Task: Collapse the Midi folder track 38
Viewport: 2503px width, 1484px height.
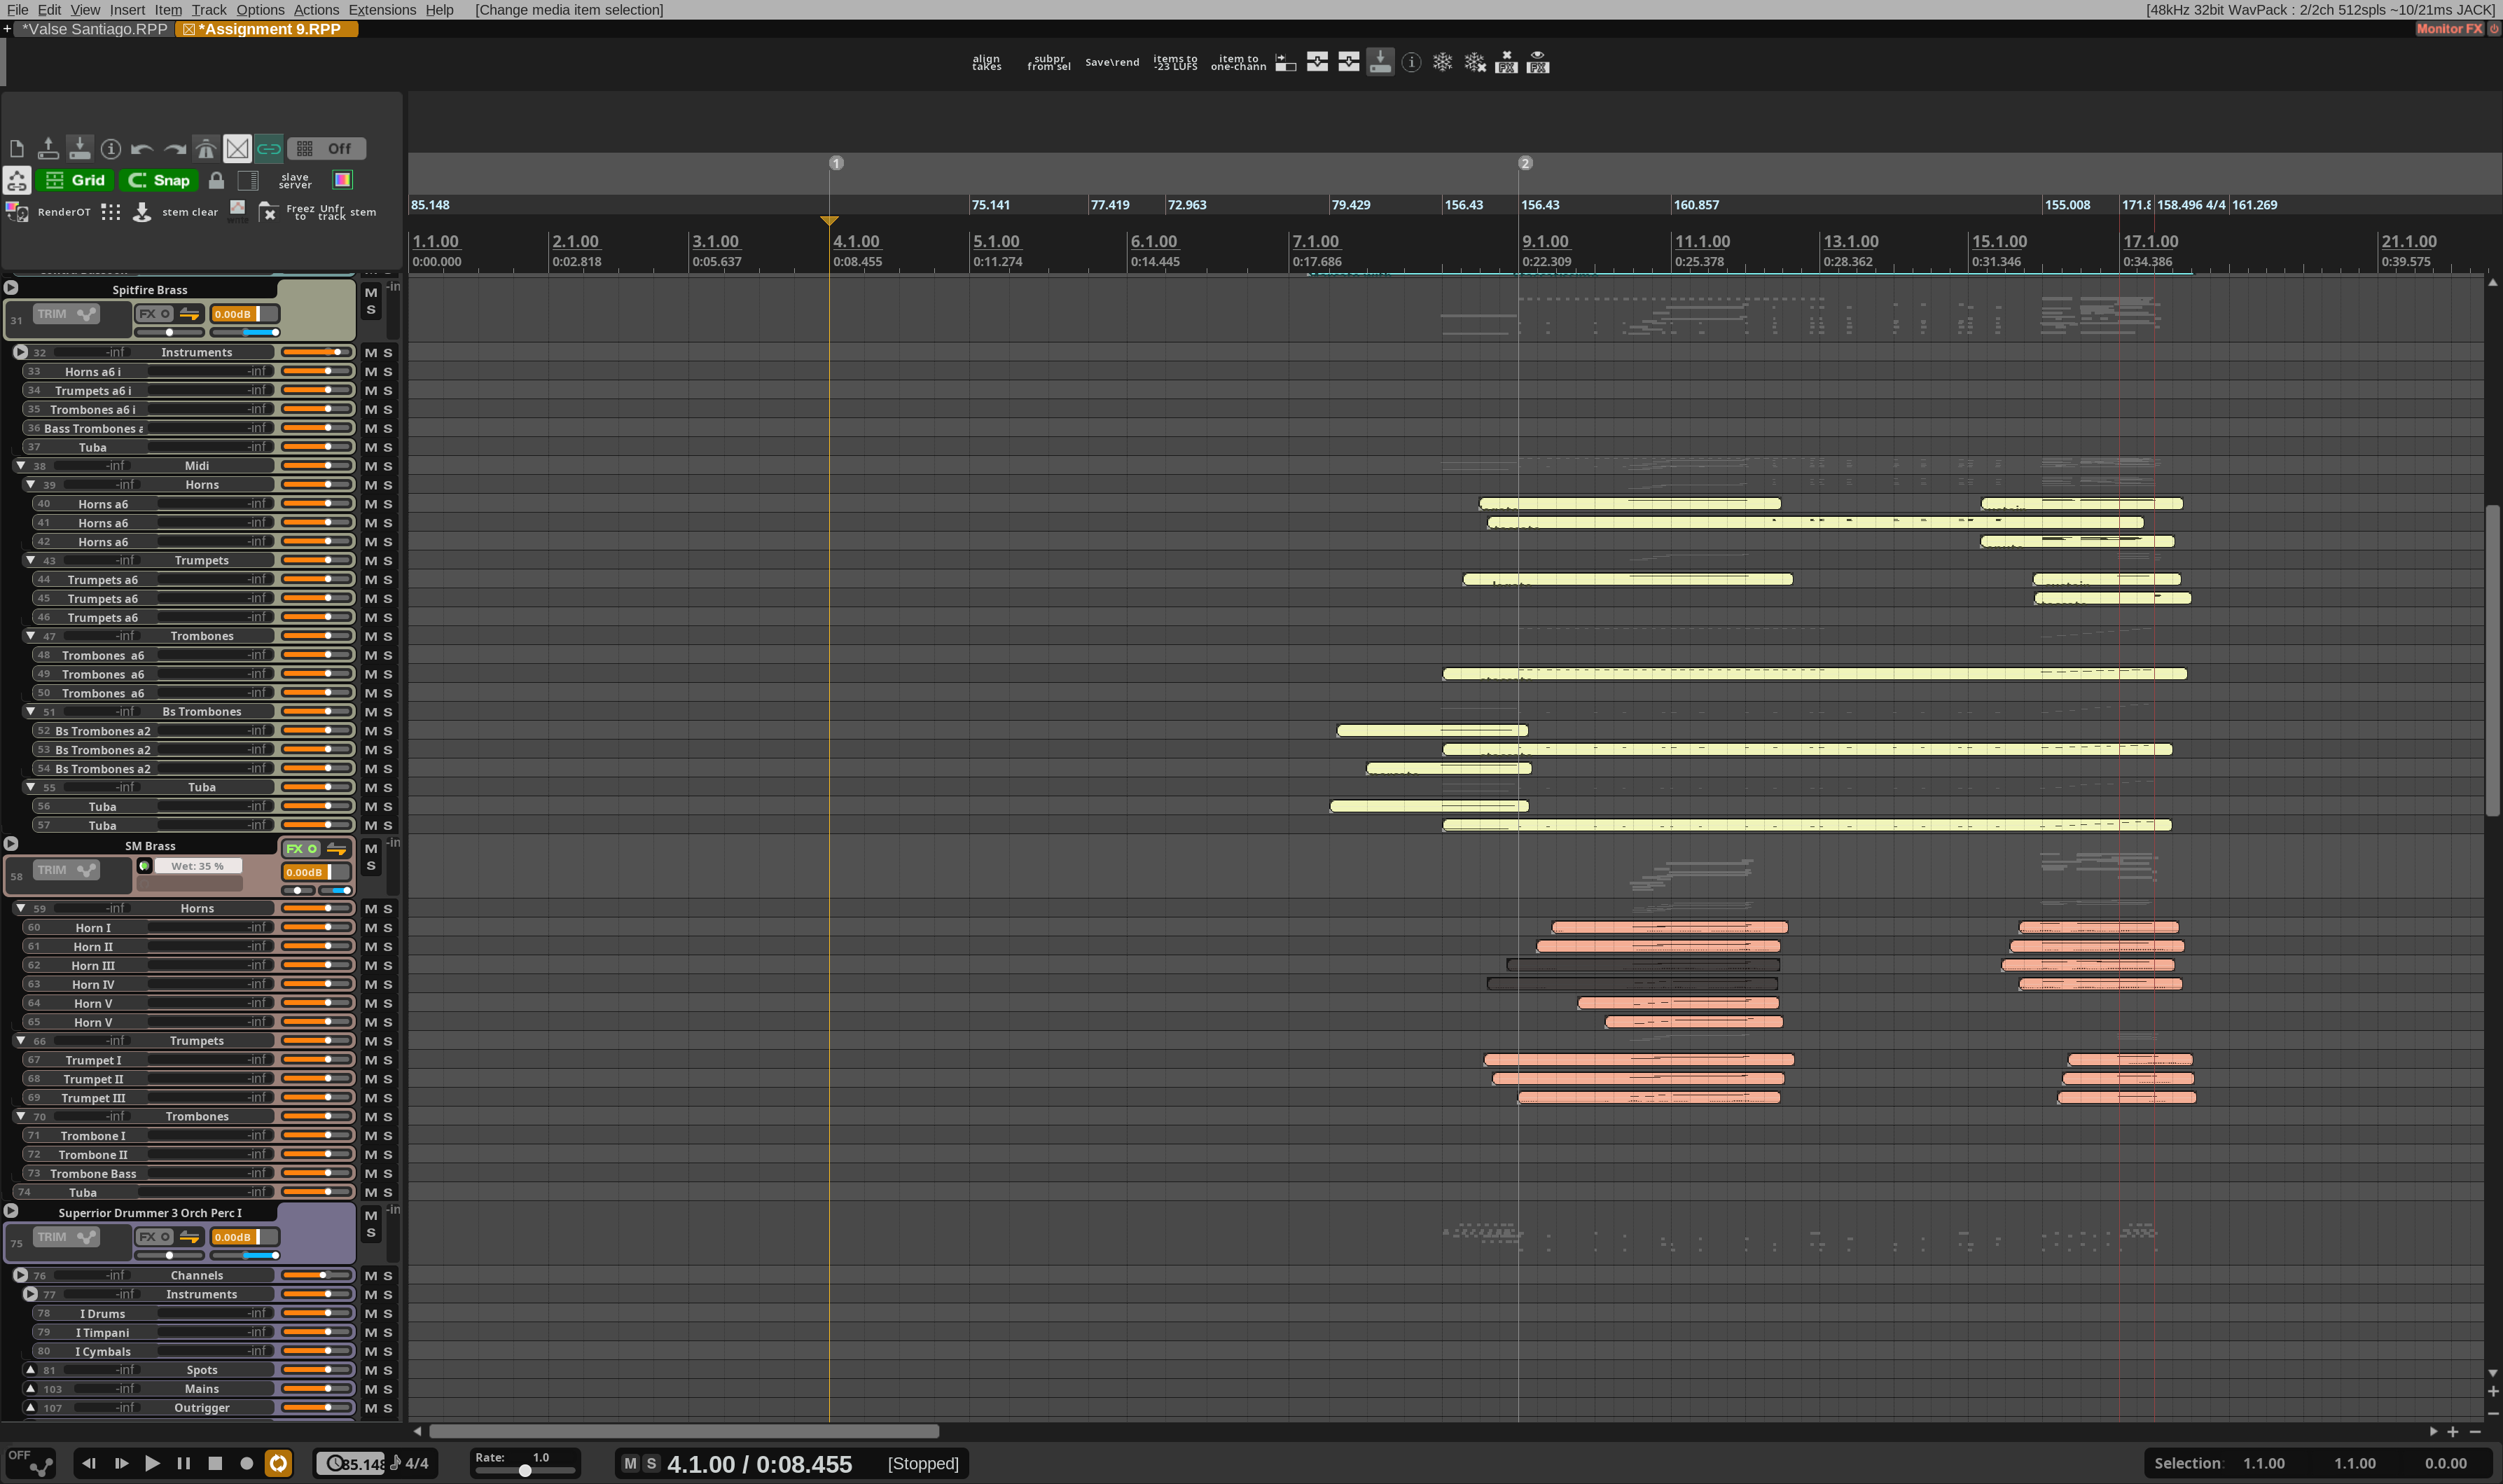Action: [x=20, y=466]
